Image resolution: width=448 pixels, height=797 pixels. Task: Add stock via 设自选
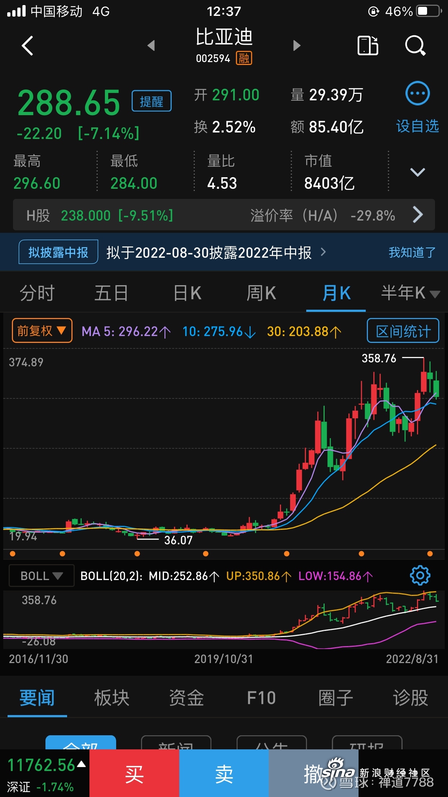point(417,126)
